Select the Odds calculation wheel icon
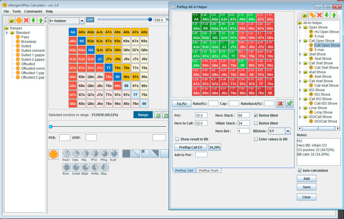The width and height of the screenshot is (344, 219). point(76,153)
